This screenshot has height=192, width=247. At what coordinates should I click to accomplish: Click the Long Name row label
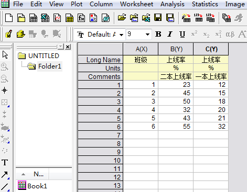point(100,60)
